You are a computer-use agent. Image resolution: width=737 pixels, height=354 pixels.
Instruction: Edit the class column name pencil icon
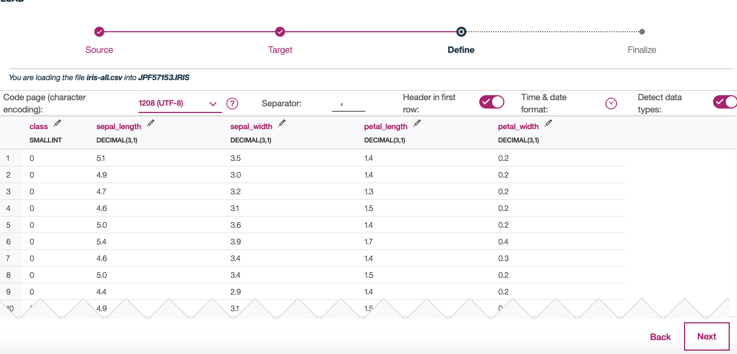coord(57,123)
